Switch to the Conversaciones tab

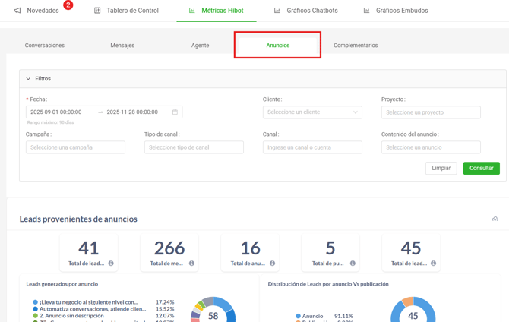(x=45, y=46)
